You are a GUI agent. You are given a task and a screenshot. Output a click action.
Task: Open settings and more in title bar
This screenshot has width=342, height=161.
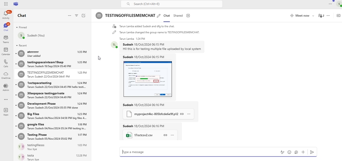pyautogui.click(x=330, y=4)
